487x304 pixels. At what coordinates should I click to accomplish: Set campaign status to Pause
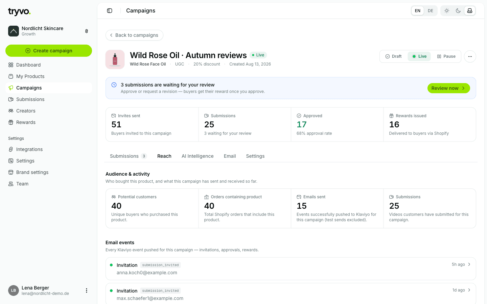coord(446,56)
